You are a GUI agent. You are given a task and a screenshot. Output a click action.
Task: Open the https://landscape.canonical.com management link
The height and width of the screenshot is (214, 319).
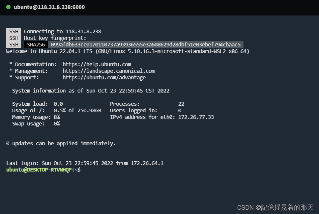pos(108,71)
